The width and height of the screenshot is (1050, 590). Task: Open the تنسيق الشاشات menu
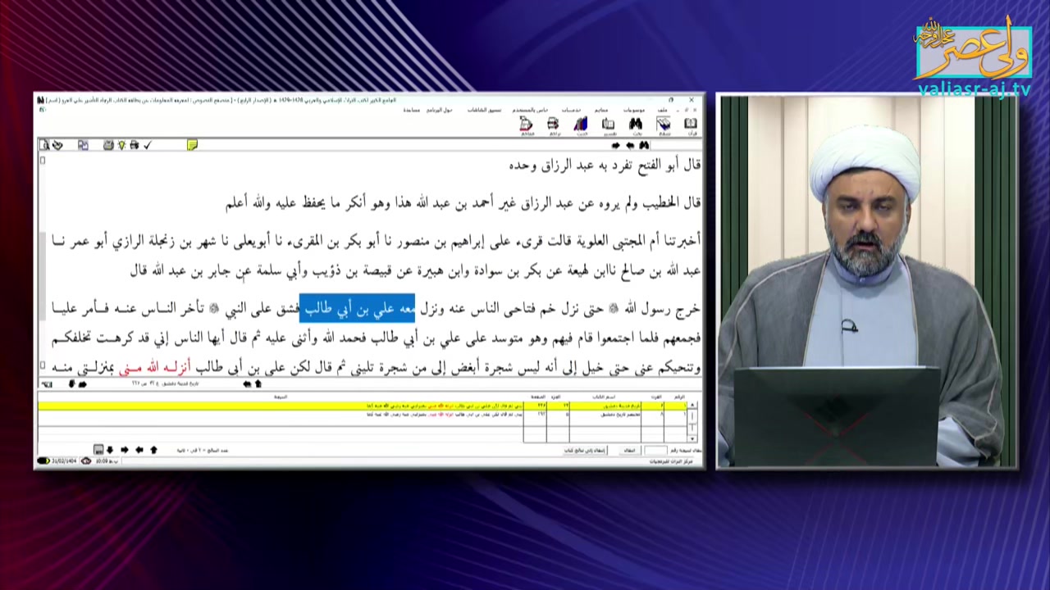pos(484,110)
